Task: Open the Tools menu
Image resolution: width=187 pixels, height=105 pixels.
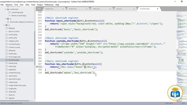Action: tap(33, 5)
